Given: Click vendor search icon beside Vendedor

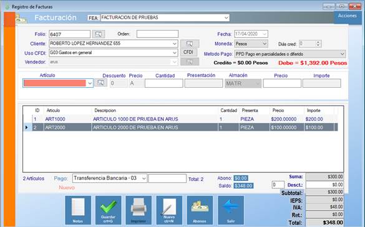Looking at the screenshot, I should pos(190,62).
